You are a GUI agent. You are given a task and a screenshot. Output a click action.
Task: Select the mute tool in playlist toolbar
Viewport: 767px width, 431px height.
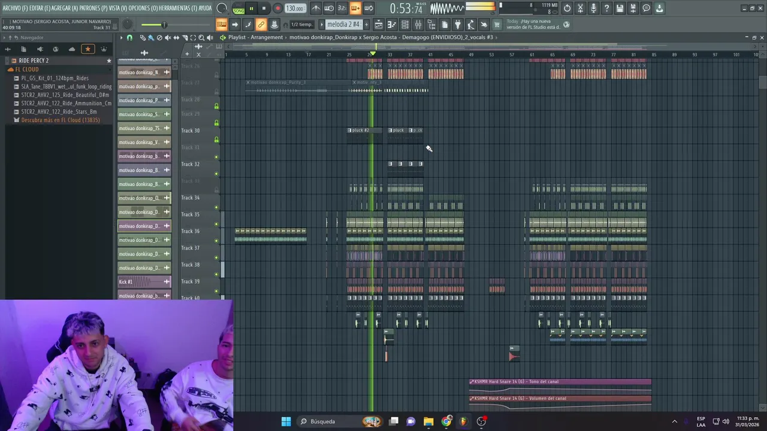pos(168,38)
